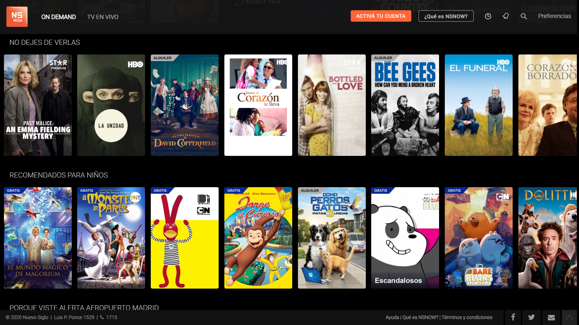Click the back-to-top arrow icon

569,317
